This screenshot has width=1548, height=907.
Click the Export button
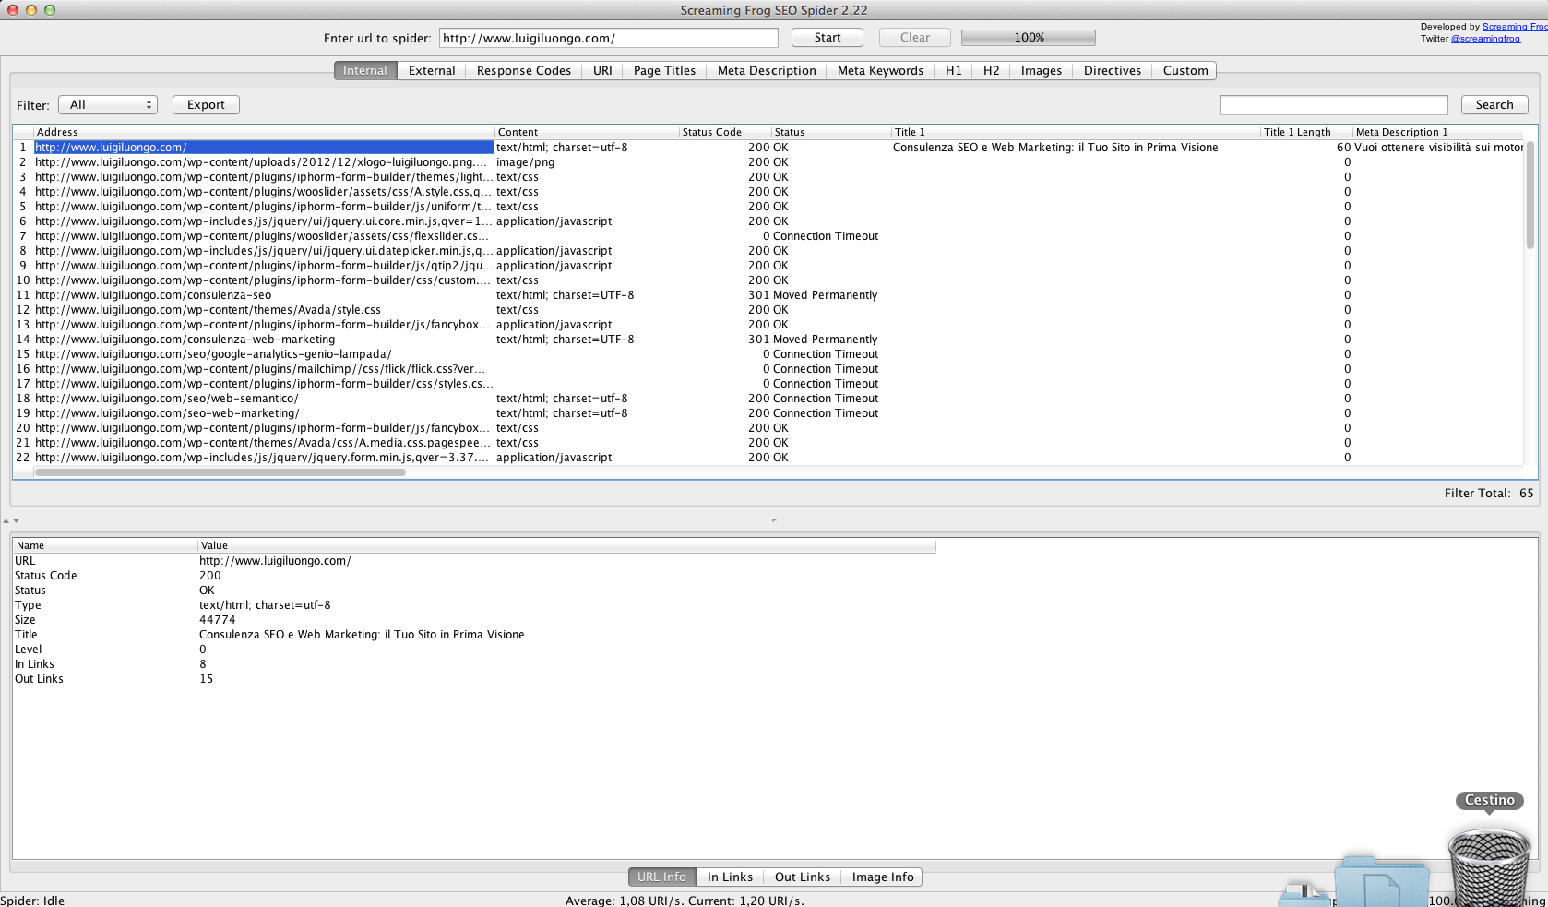tap(206, 105)
